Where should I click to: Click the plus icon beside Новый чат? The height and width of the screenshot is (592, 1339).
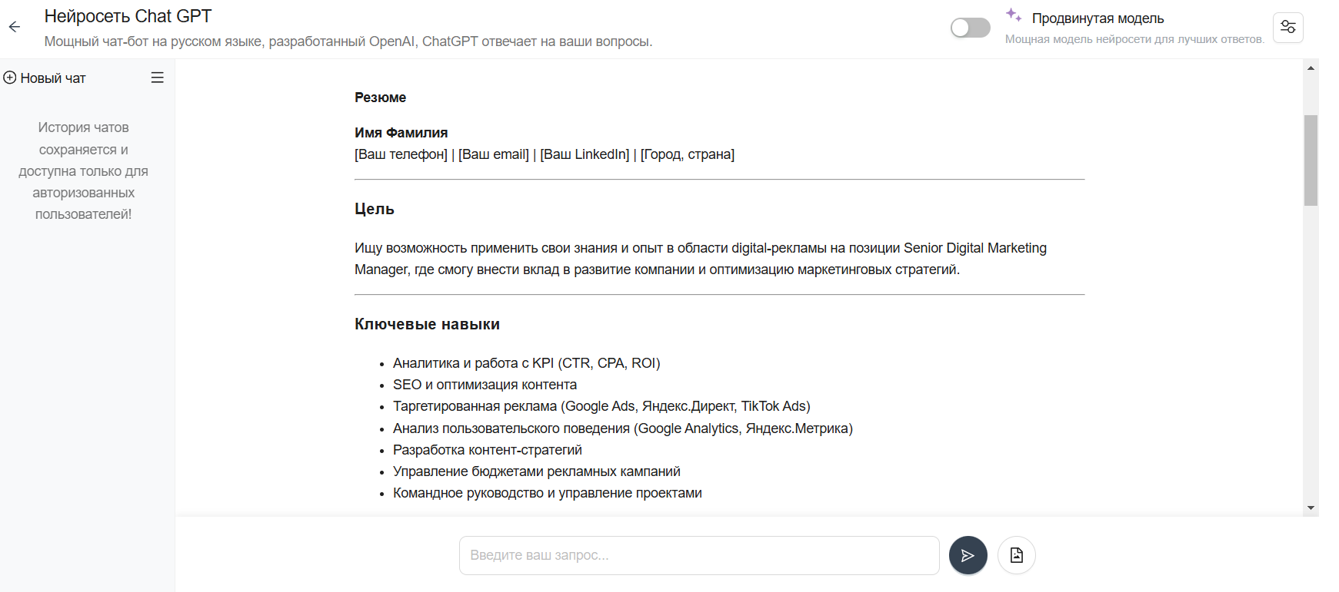[x=10, y=78]
